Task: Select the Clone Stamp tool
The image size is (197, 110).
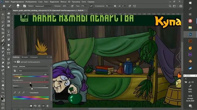Action: 3,48
